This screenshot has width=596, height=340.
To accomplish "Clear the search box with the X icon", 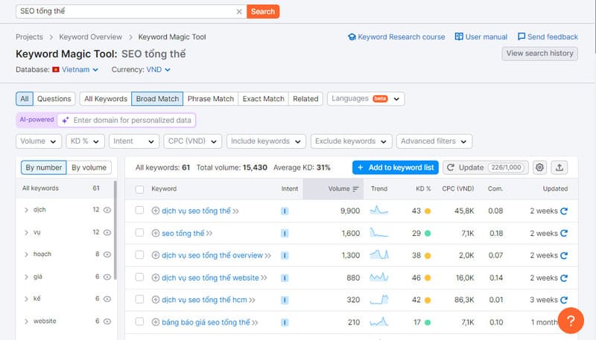I will [x=239, y=12].
